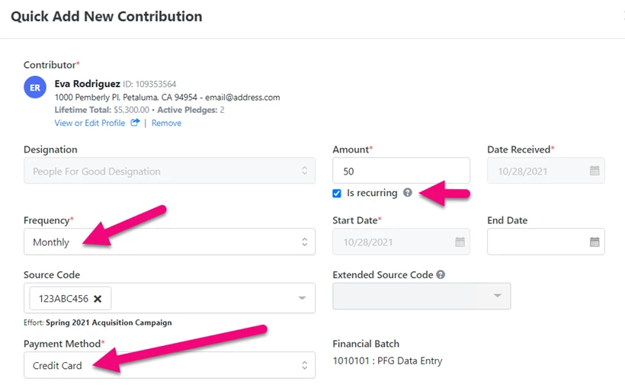Open the Designation dropdown

click(x=169, y=171)
